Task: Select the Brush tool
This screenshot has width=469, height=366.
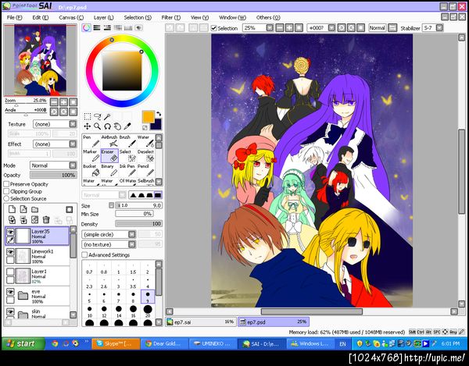Action: point(127,141)
